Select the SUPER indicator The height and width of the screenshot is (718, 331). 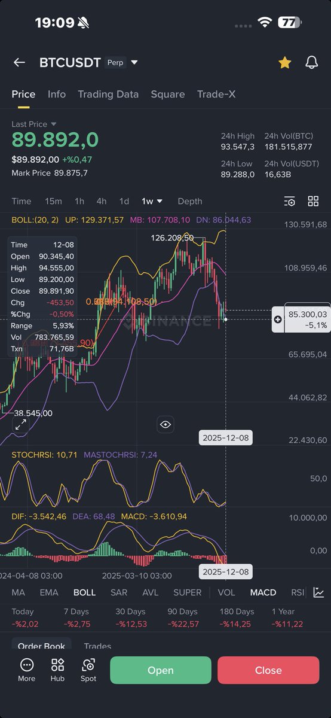click(188, 592)
